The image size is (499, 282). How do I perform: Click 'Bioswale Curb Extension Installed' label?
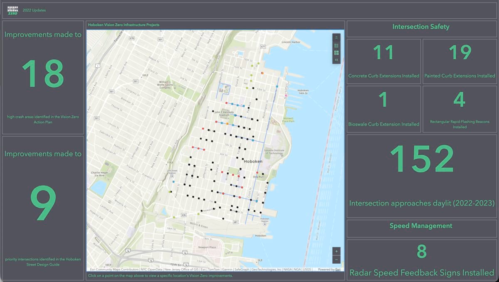point(383,124)
